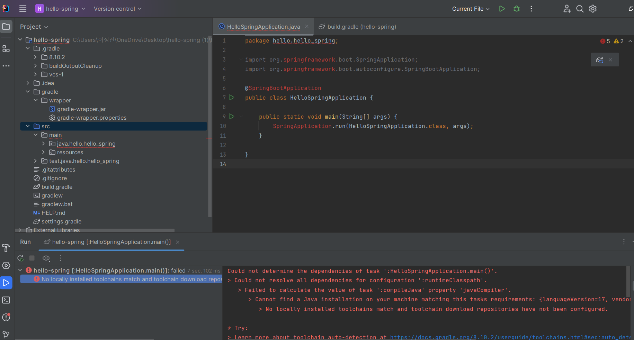
Task: Place cursor on empty editor line 14
Action: [x=439, y=164]
